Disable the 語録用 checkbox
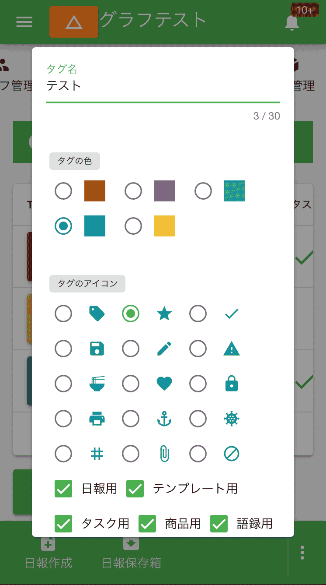This screenshot has height=585, width=326. click(218, 524)
